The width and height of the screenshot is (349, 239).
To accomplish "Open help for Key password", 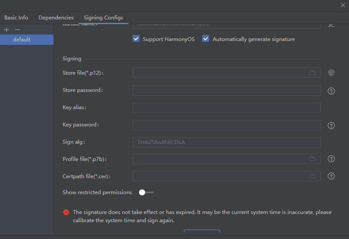I will click(x=331, y=126).
